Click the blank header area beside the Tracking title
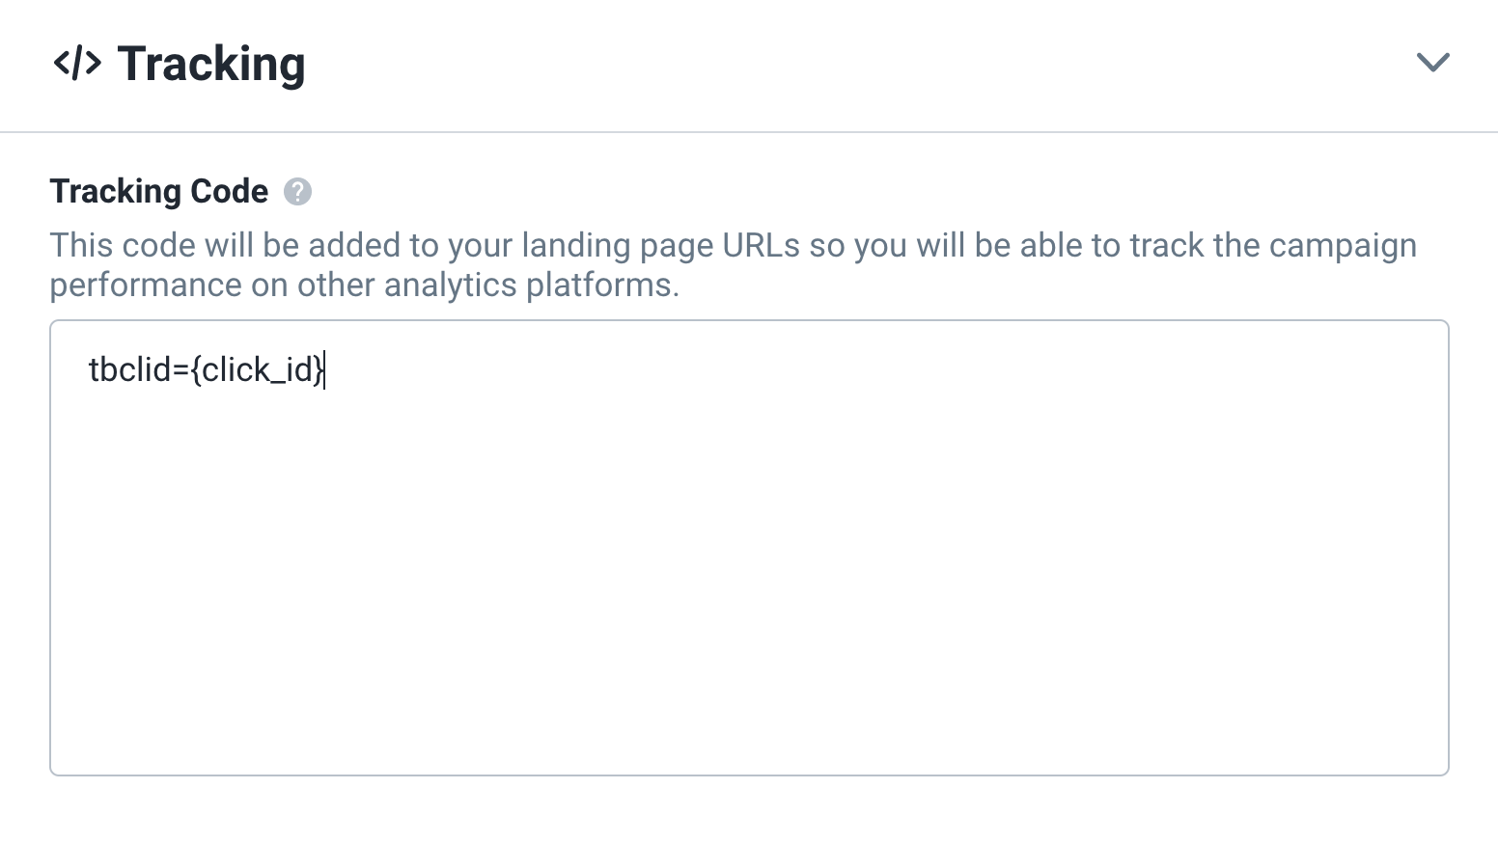The width and height of the screenshot is (1498, 843). [x=859, y=64]
